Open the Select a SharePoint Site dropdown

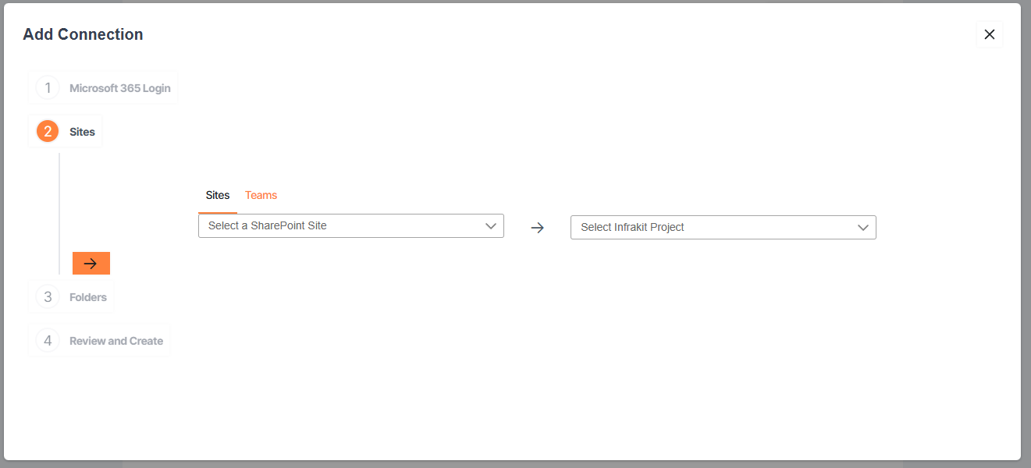pyautogui.click(x=336, y=226)
